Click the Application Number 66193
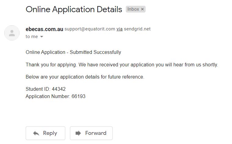This screenshot has height=144, width=232. pos(78,96)
